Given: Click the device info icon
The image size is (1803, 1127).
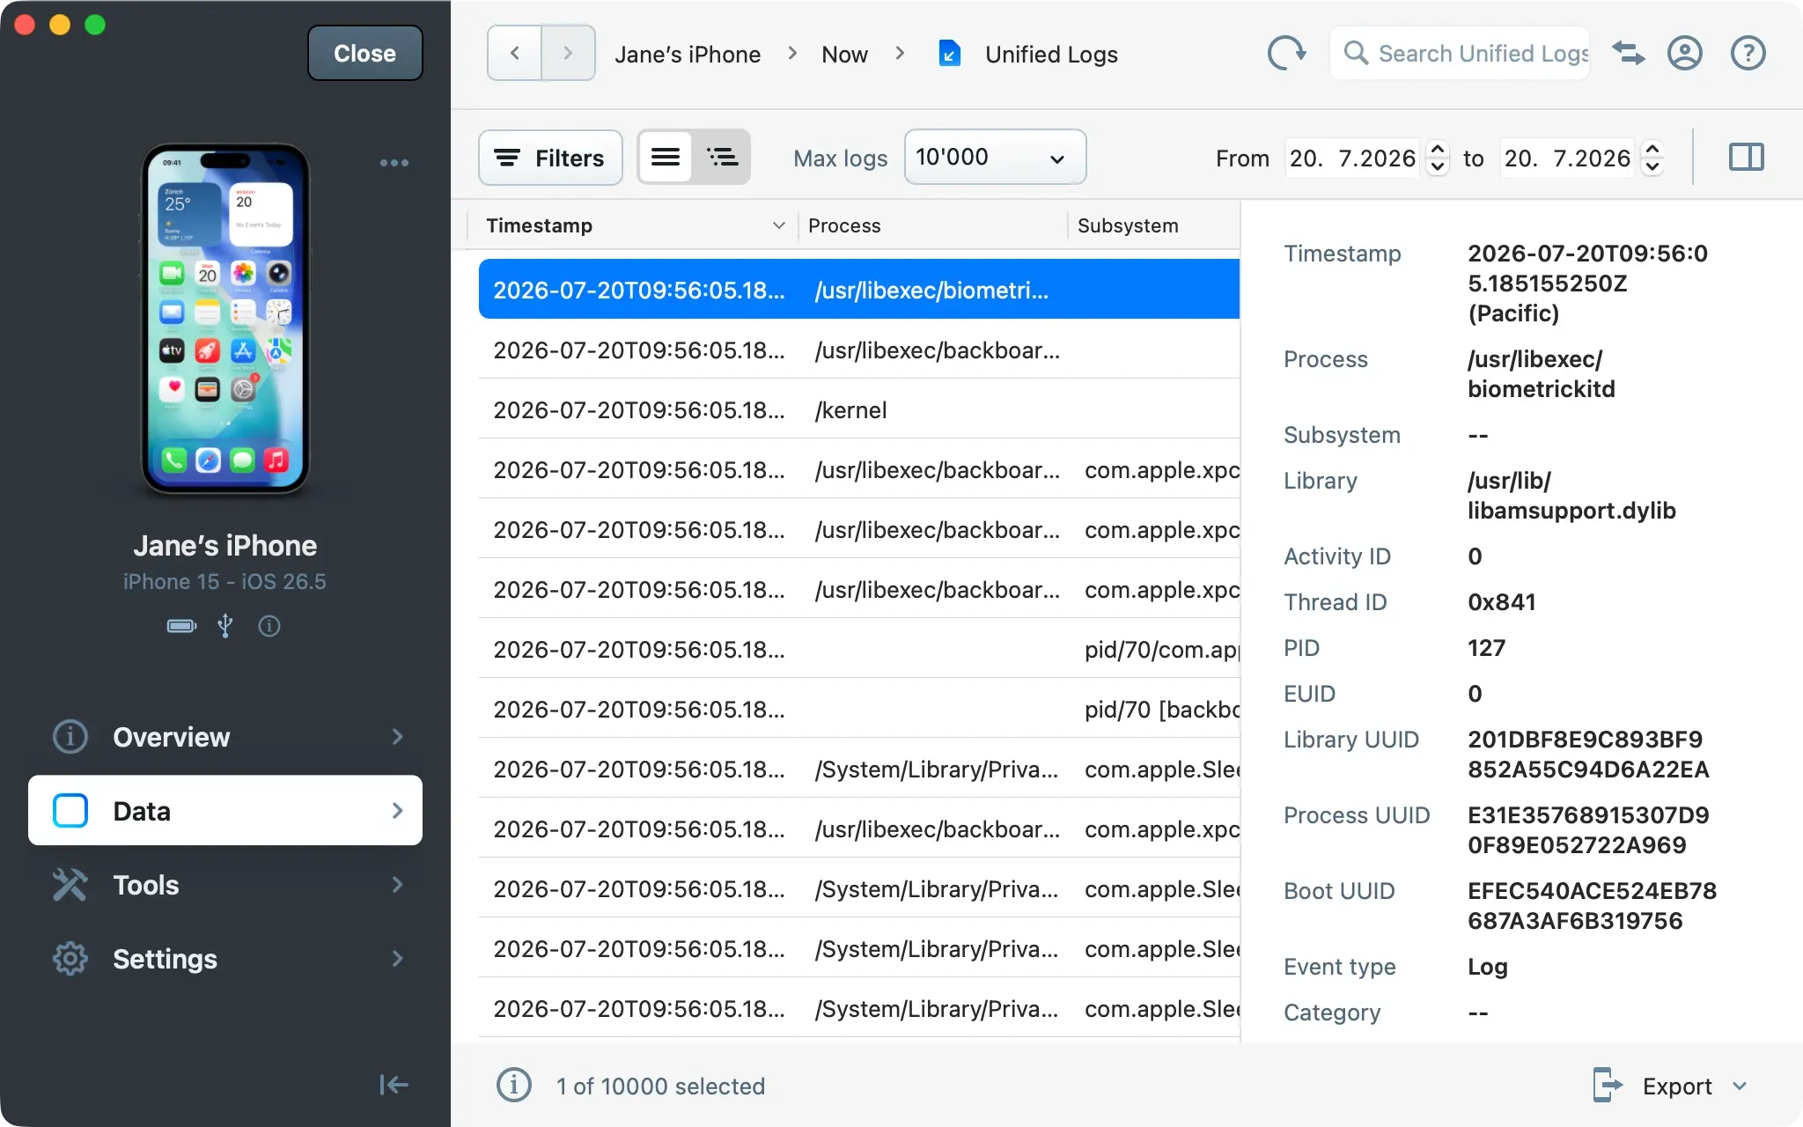Looking at the screenshot, I should (269, 626).
